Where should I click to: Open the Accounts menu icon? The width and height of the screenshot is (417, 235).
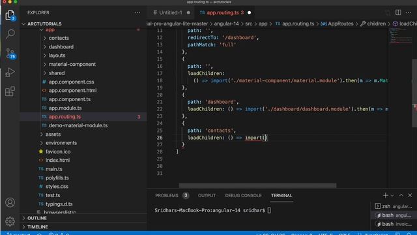[10, 202]
